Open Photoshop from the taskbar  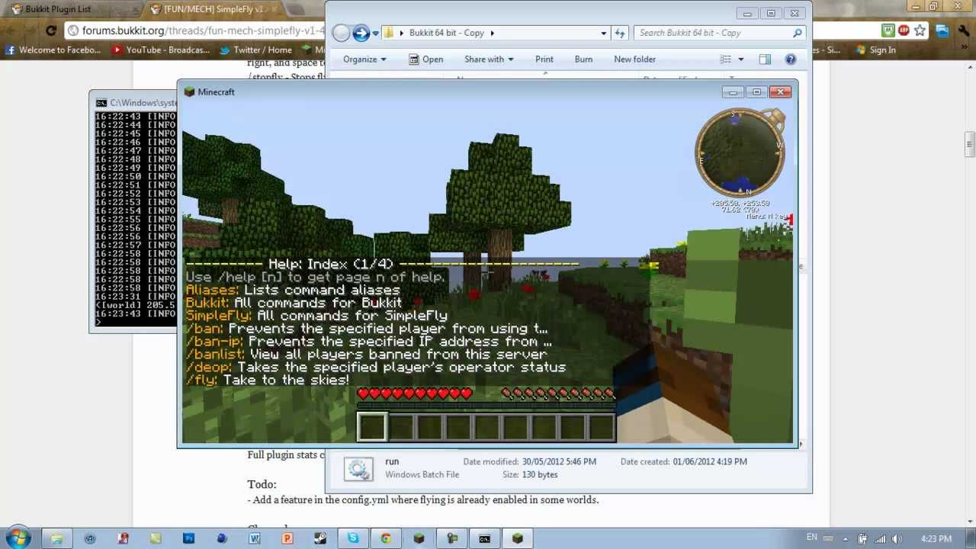[188, 538]
